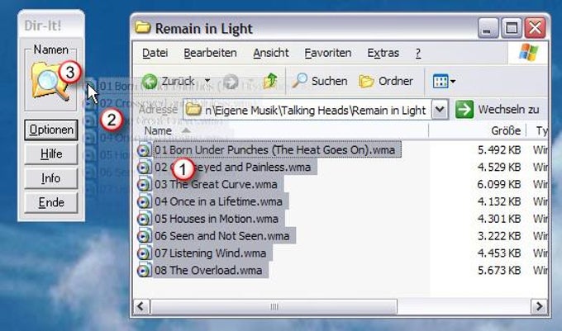Open the Datei menu

click(155, 53)
